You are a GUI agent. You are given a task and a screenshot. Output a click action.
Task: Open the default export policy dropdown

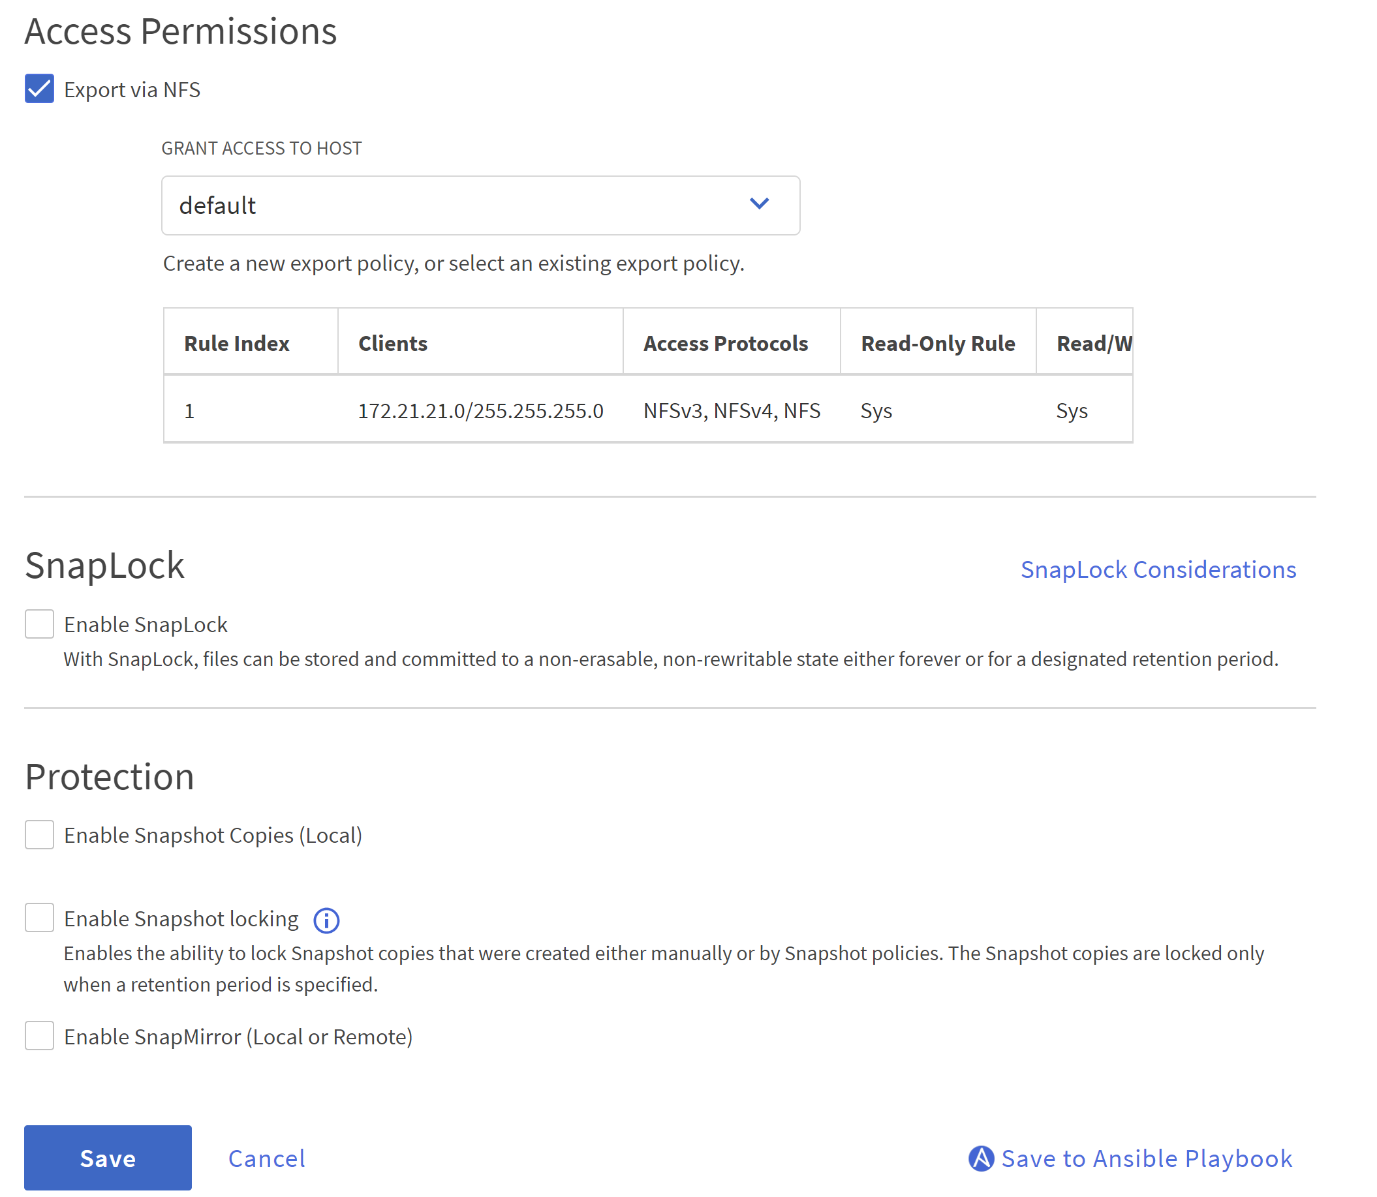481,205
